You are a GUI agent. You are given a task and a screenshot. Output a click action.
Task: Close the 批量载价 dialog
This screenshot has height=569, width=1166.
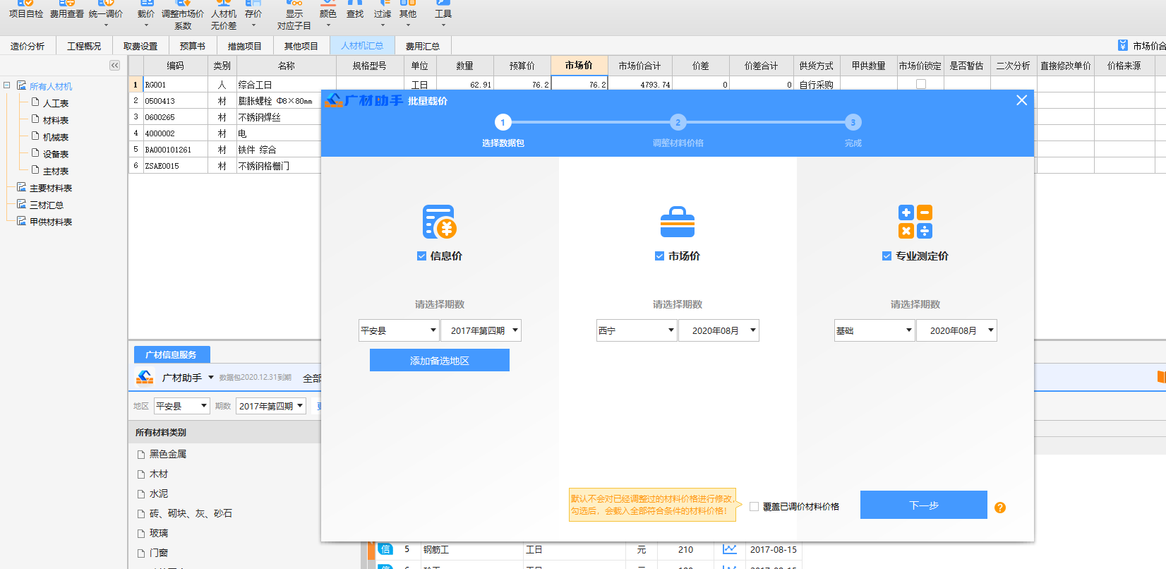pyautogui.click(x=1021, y=100)
